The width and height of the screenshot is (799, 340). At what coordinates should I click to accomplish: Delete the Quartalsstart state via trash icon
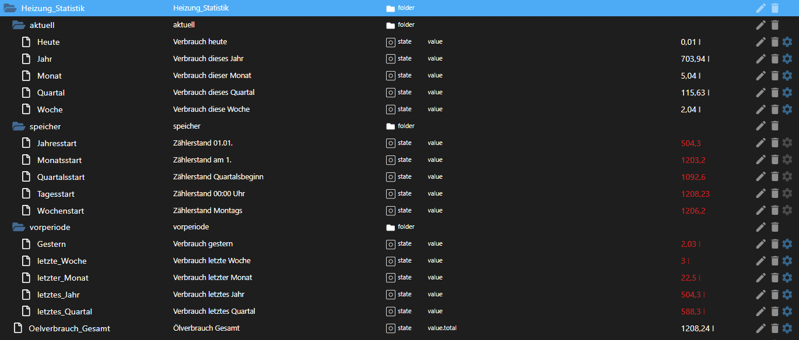click(x=775, y=176)
